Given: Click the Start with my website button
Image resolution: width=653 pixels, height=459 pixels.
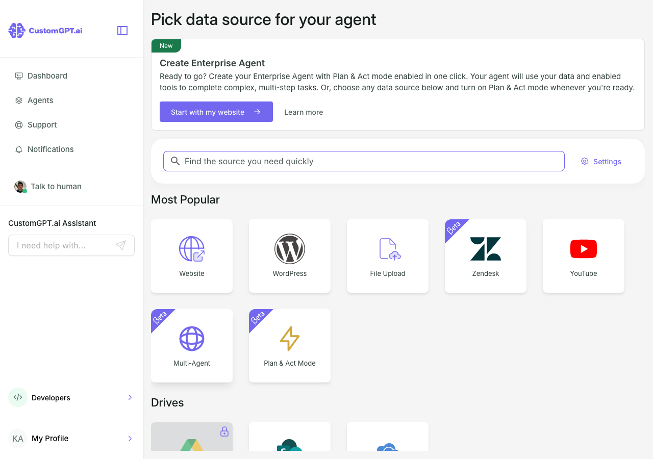Looking at the screenshot, I should pos(216,112).
